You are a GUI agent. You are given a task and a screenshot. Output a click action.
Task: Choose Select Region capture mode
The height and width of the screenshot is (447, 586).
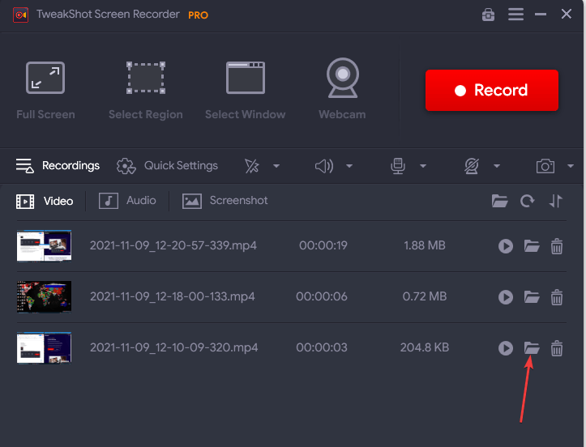click(x=146, y=89)
